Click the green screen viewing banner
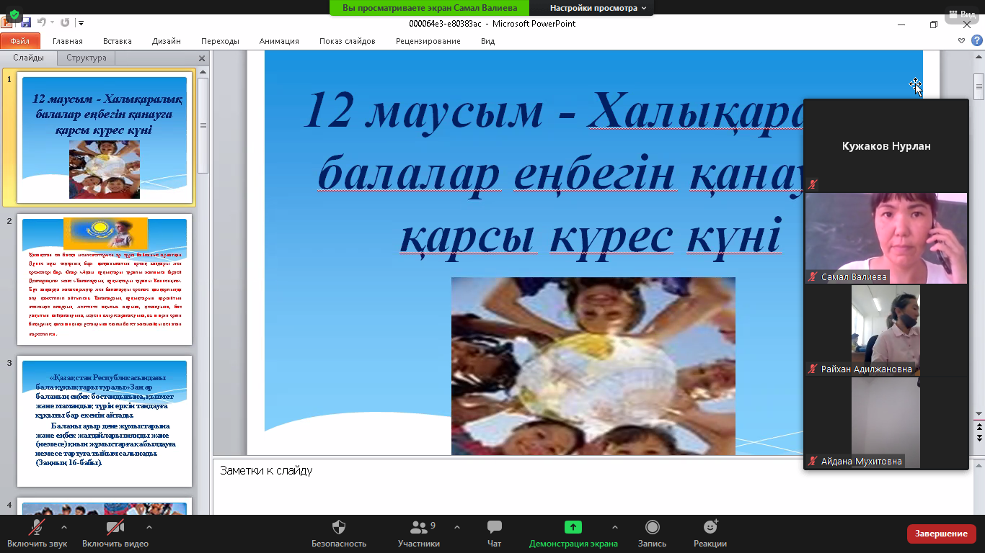This screenshot has height=553, width=985. 429,8
